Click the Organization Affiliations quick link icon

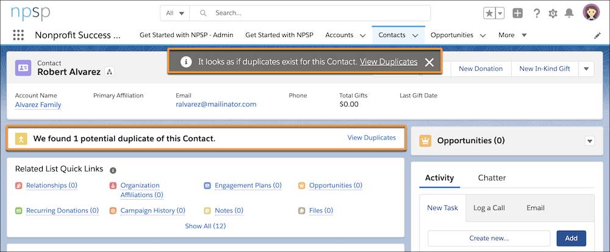click(113, 186)
